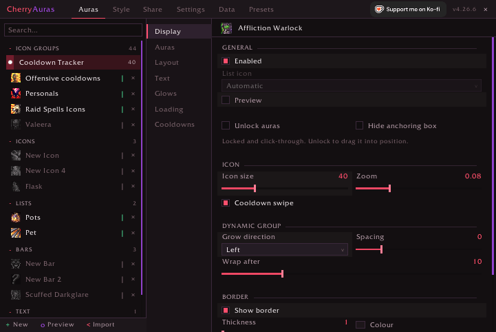The width and height of the screenshot is (496, 332).
Task: Select the Layout sub-tab
Action: 166,63
